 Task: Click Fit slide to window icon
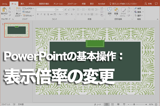156,104
